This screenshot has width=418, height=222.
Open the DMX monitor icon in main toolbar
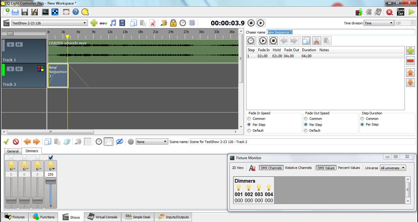(45, 12)
